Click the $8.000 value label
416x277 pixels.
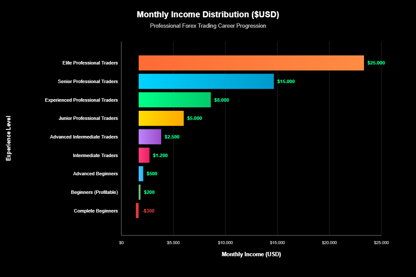pos(221,100)
